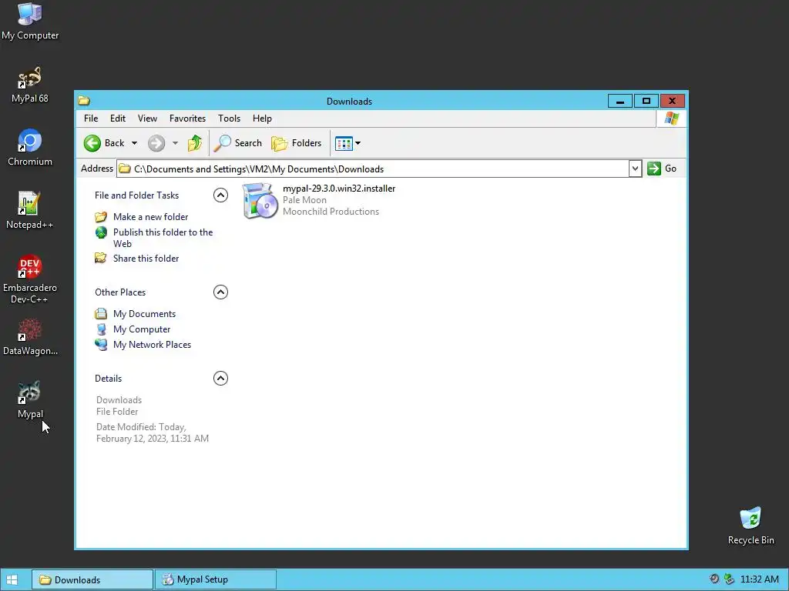Screen dimensions: 789x591
Task: Open Chromium desktop shortcut
Action: coord(30,148)
